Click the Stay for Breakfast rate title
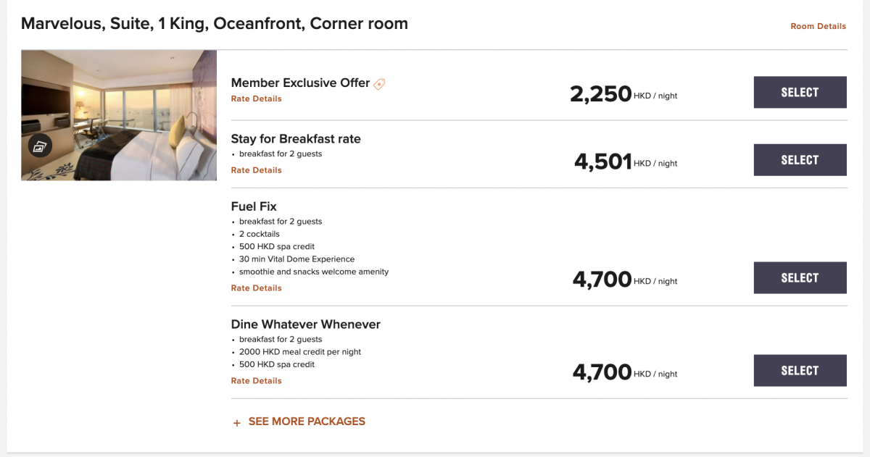Viewport: 870px width, 457px height. pos(296,138)
